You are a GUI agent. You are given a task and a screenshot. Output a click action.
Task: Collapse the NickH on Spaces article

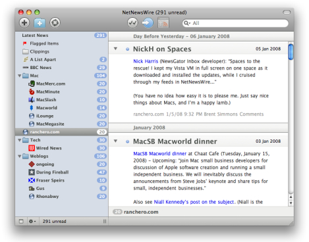[x=115, y=49]
